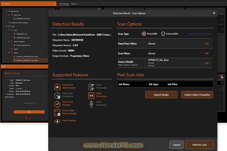Image resolution: width=227 pixels, height=151 pixels.
Task: Collapse the Night Owl tree node
Action: tap(9, 15)
